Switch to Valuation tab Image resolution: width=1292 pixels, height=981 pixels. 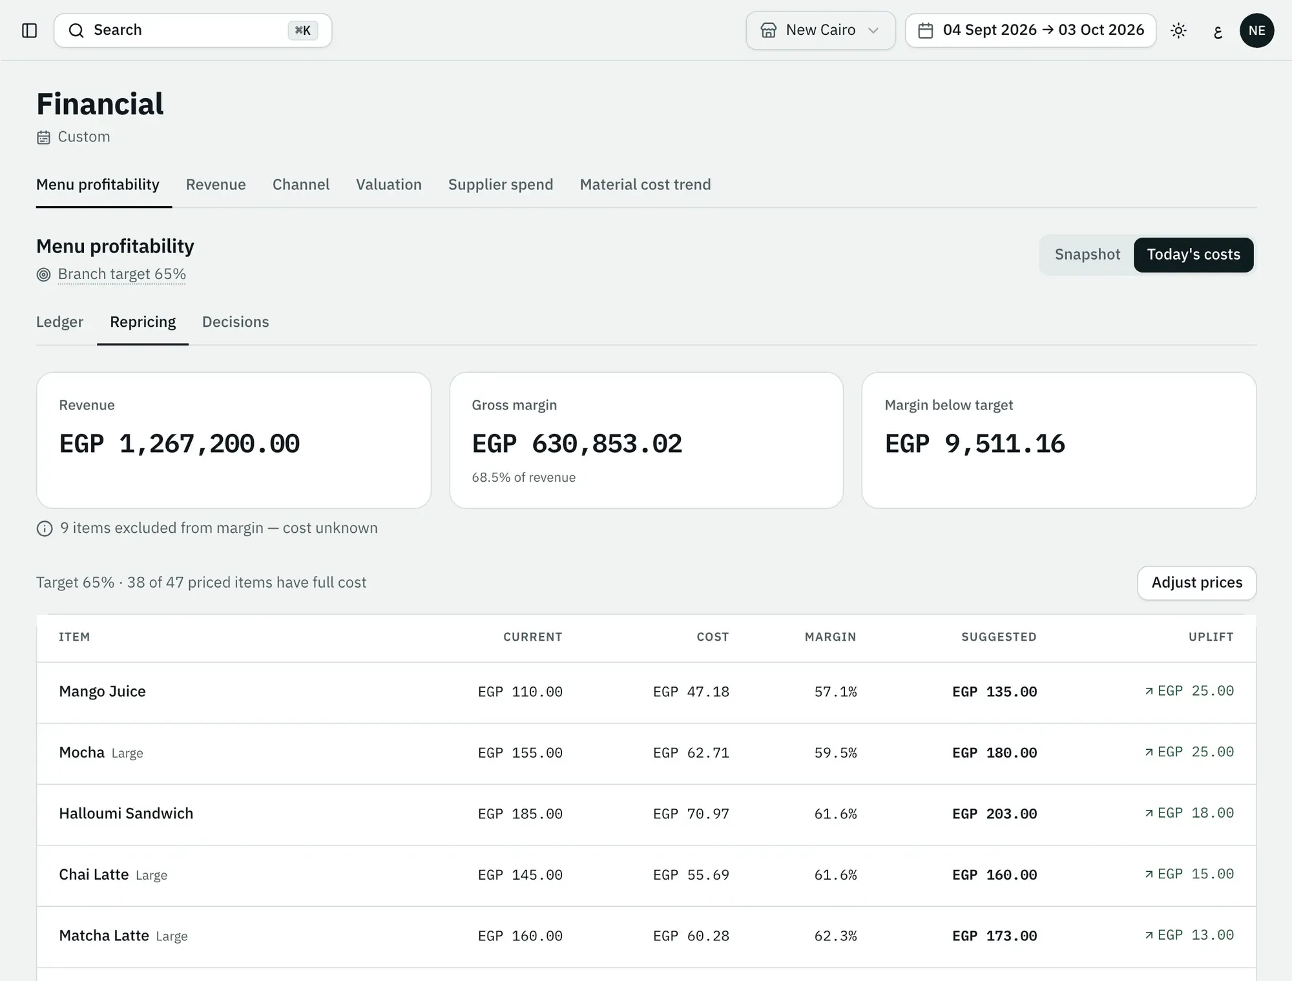389,185
